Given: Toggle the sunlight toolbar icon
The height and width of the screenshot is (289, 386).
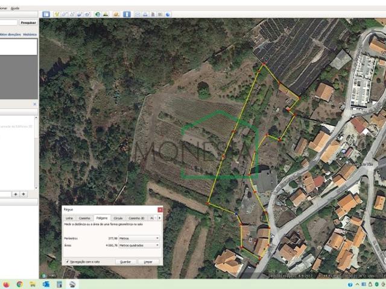Looking at the screenshot, I should pyautogui.click(x=106, y=14).
